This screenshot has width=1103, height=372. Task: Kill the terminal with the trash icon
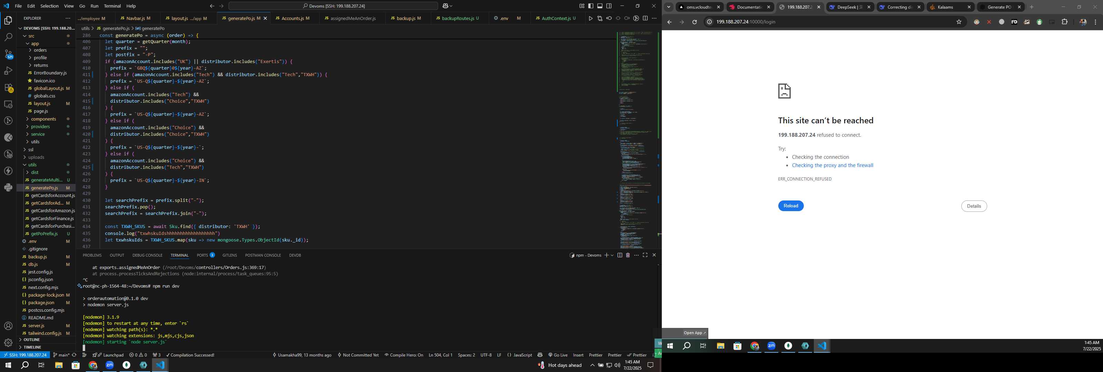click(x=628, y=255)
